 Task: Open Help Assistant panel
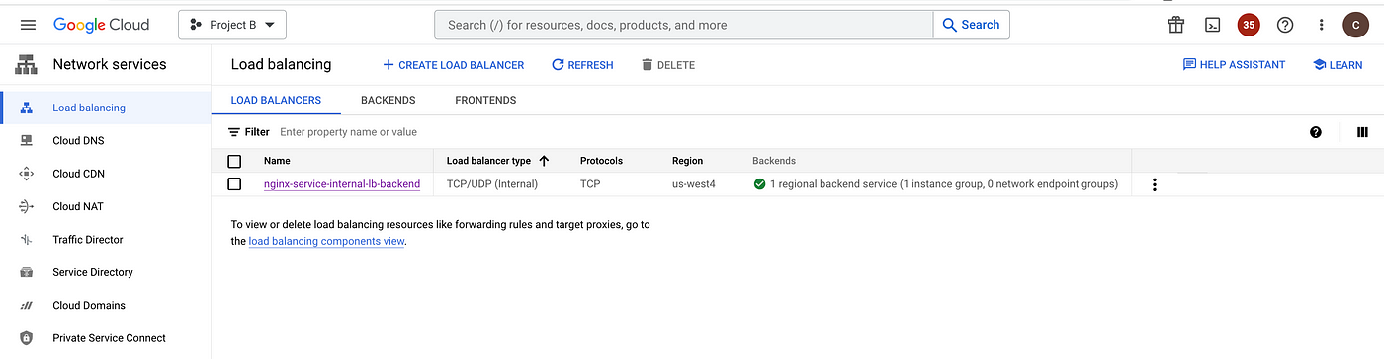point(1234,65)
